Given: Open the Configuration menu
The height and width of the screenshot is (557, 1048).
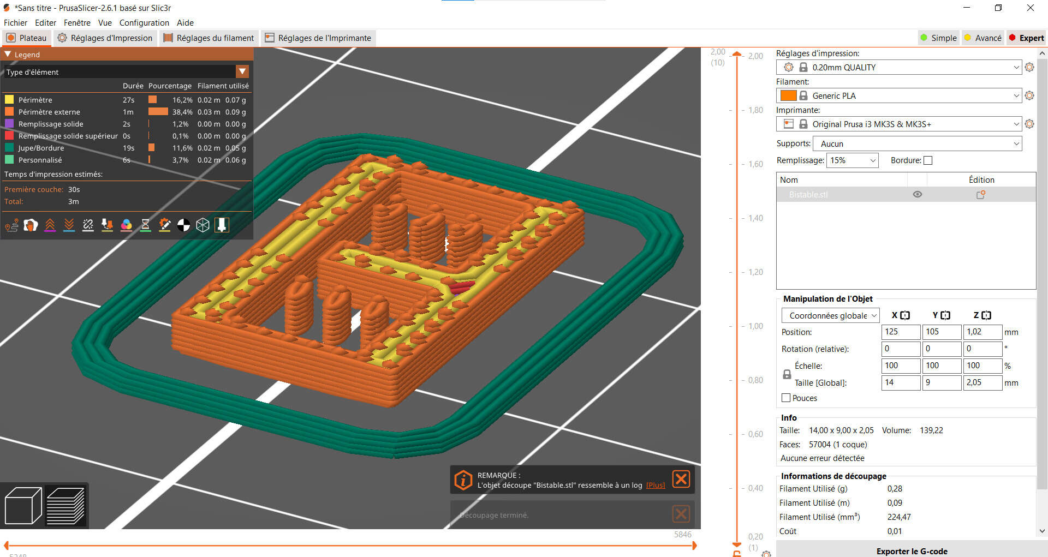Looking at the screenshot, I should tap(144, 22).
